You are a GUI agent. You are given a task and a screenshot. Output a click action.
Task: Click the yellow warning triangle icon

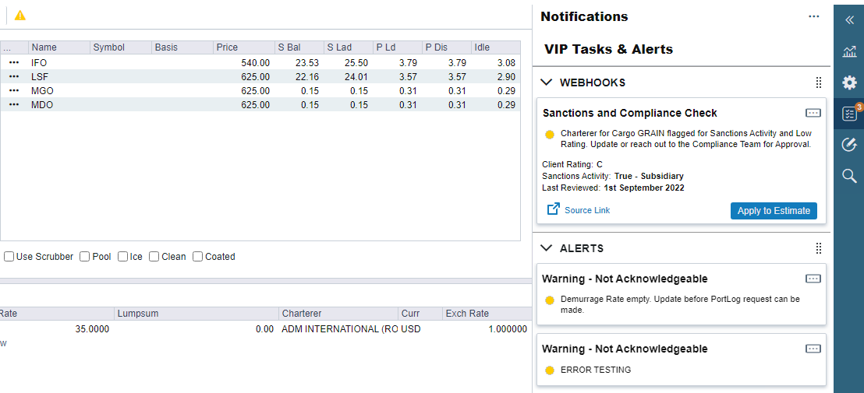20,16
